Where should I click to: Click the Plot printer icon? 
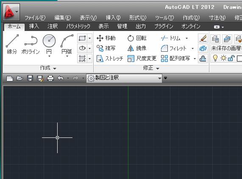click(50, 78)
